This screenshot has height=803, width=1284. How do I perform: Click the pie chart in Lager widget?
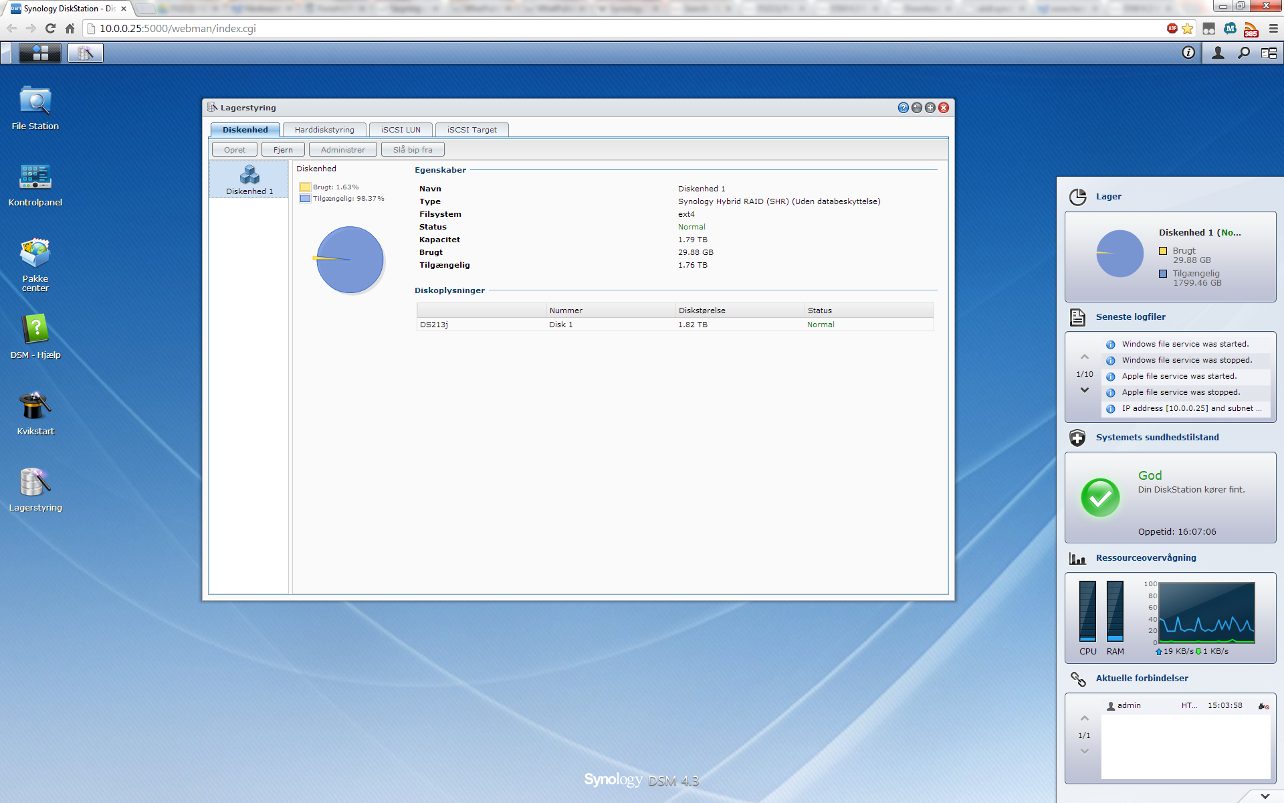(1120, 254)
